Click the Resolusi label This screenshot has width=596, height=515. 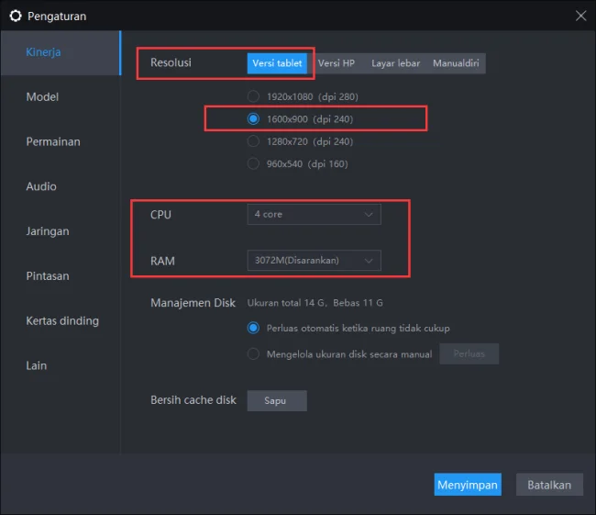(171, 62)
